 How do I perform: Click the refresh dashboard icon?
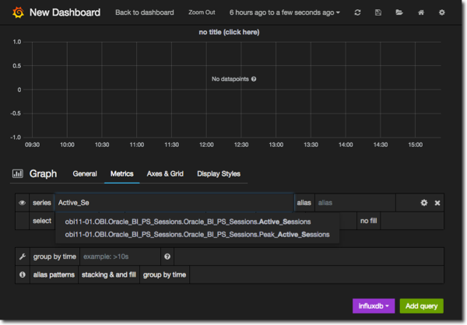(357, 13)
